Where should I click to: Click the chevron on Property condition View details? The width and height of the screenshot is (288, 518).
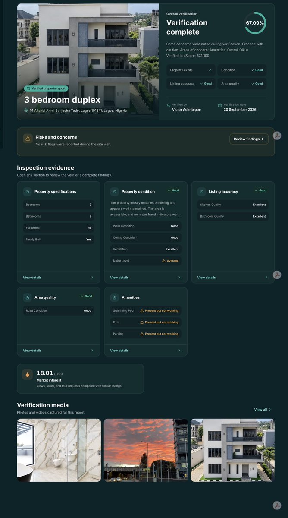tap(179, 278)
